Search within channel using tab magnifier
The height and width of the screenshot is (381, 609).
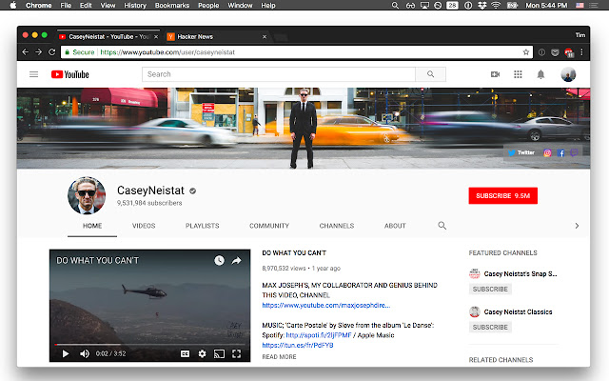pyautogui.click(x=442, y=226)
